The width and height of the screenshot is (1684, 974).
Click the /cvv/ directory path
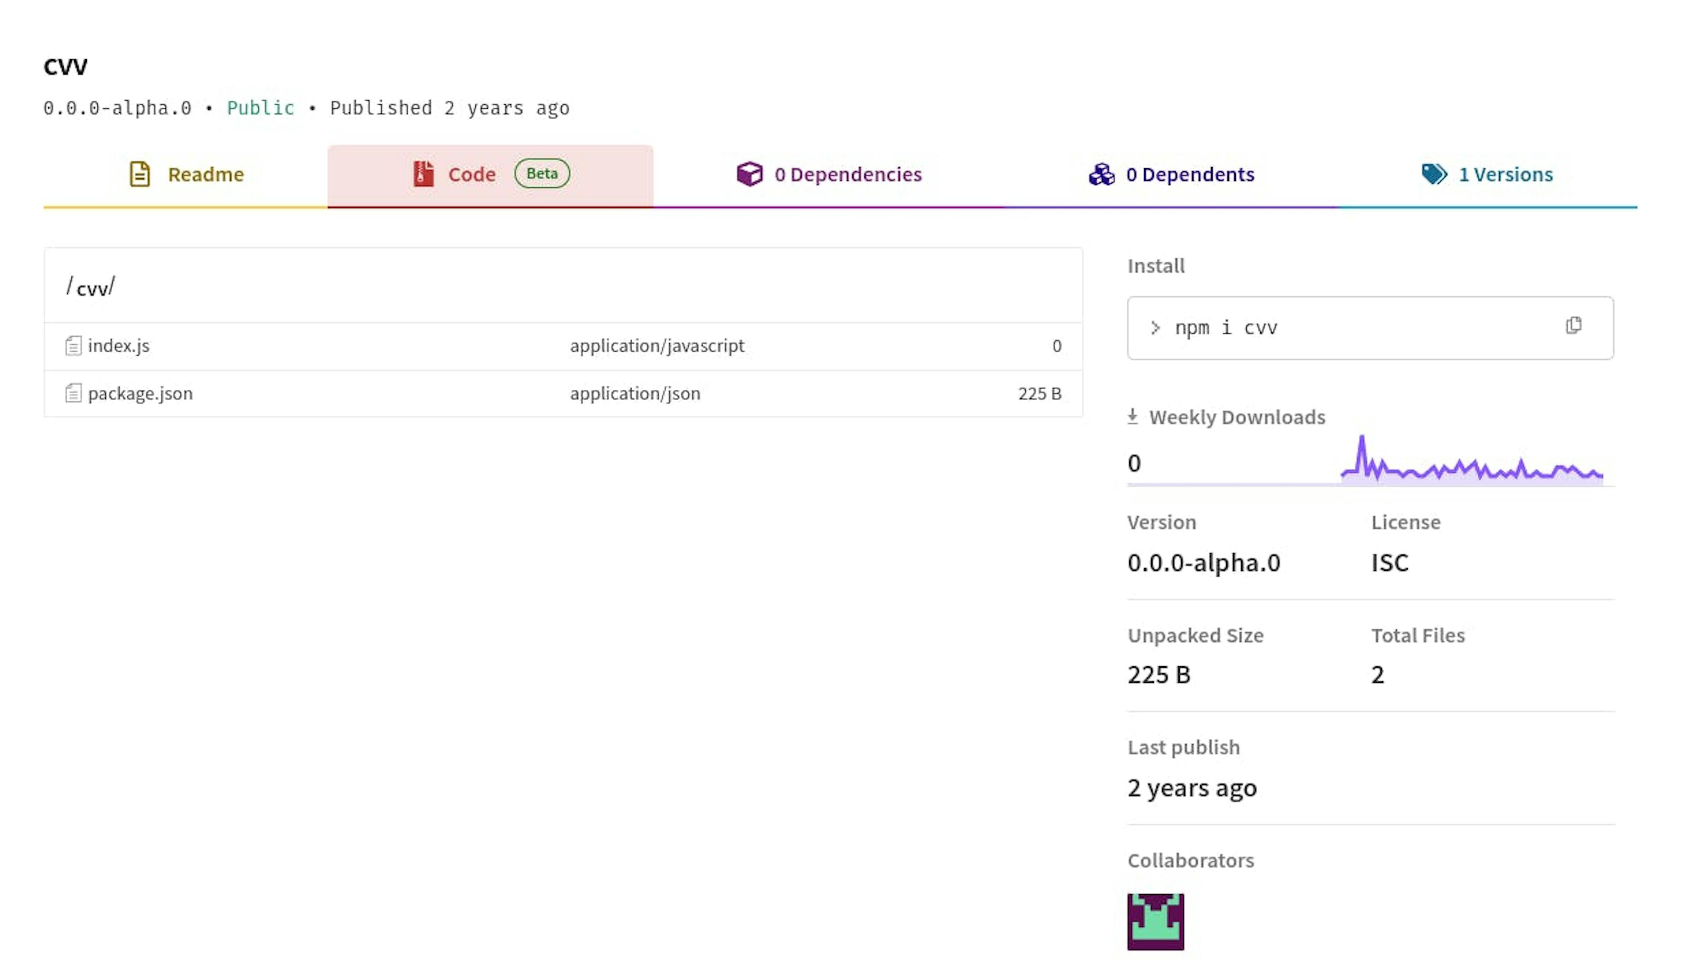(x=90, y=287)
